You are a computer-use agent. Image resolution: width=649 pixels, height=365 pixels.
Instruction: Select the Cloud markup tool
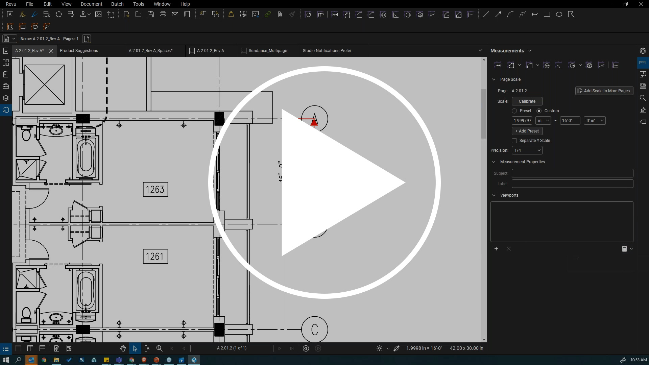59,14
